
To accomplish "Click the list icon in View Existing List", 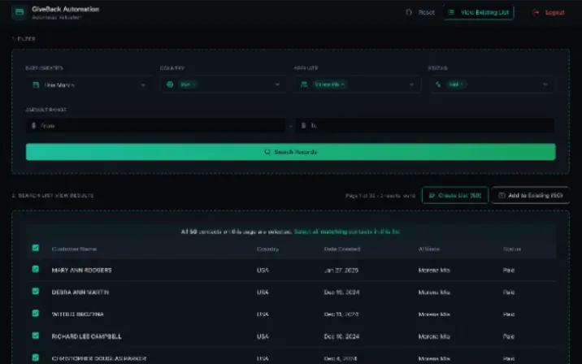I will [451, 12].
